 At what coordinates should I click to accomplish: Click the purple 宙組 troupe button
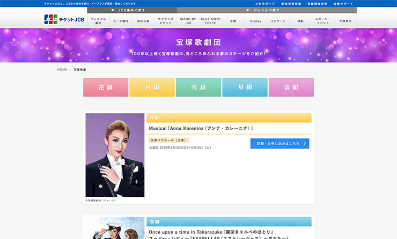tap(291, 87)
